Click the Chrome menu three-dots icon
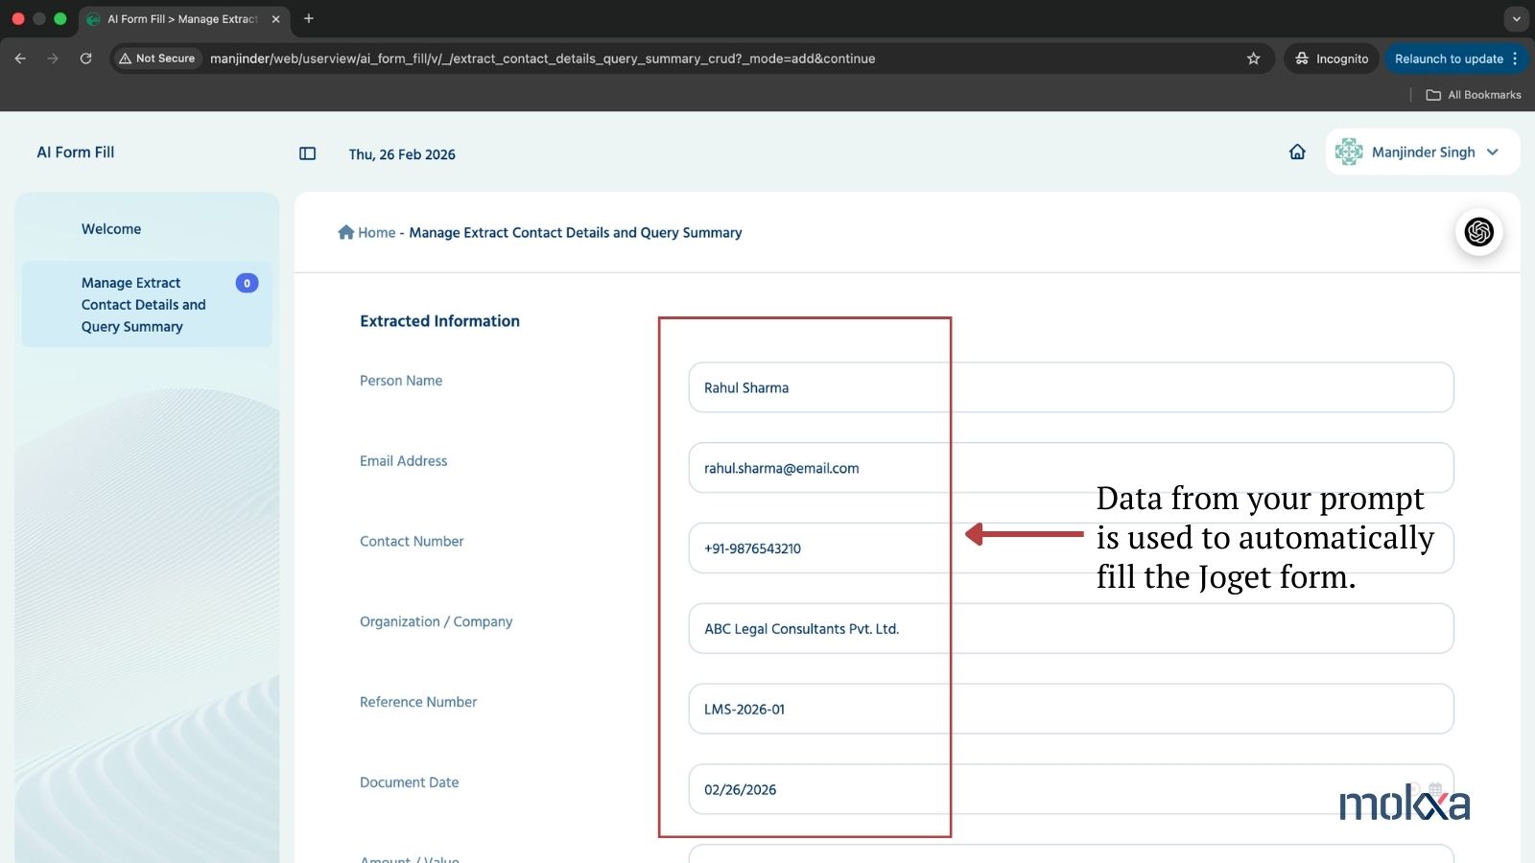The image size is (1535, 863). pyautogui.click(x=1515, y=58)
